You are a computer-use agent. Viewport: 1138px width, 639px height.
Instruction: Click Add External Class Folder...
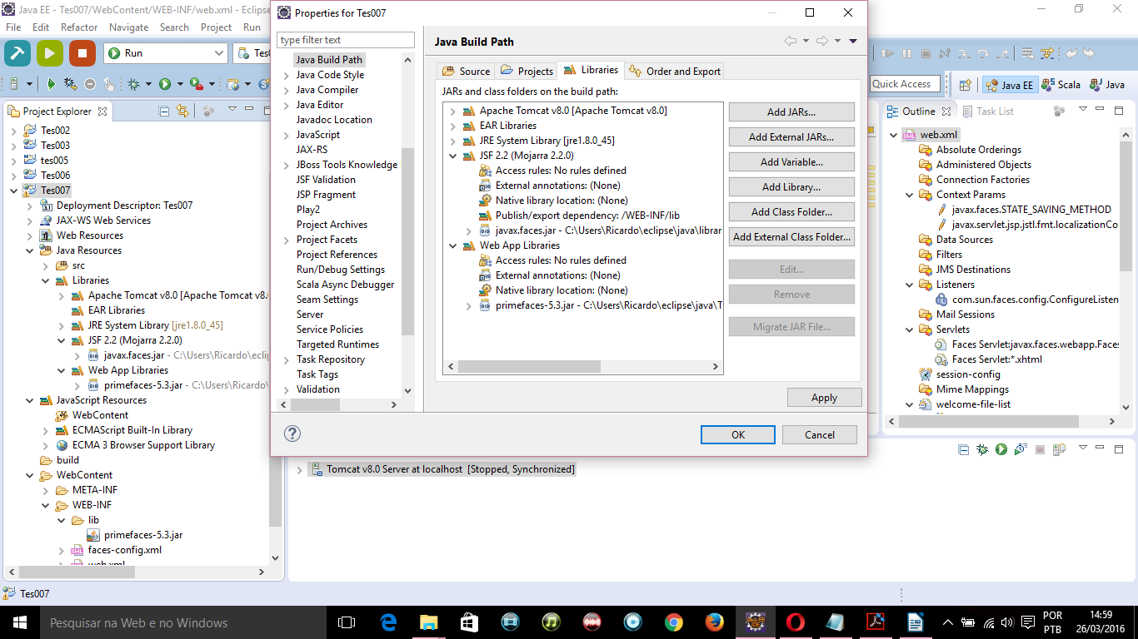pyautogui.click(x=791, y=236)
